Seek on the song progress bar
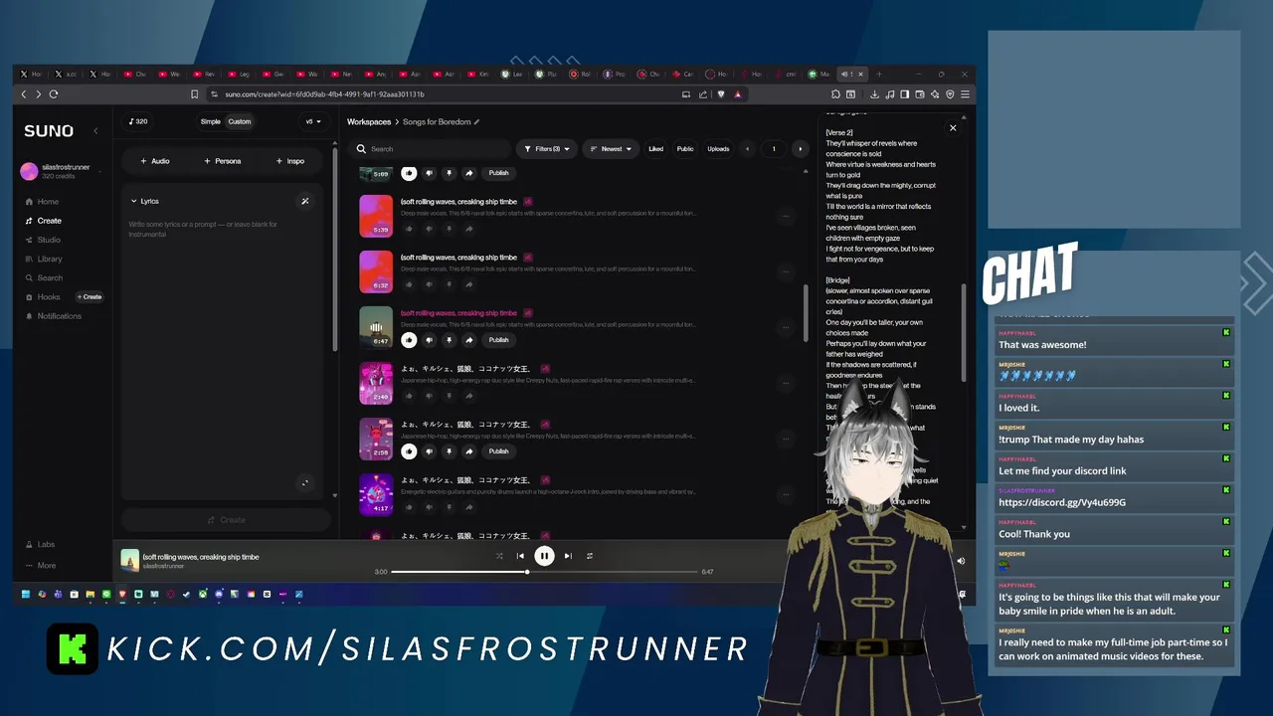Viewport: 1273px width, 716px height. tap(544, 572)
